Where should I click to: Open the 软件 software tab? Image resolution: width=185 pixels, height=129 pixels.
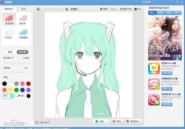coord(177,13)
